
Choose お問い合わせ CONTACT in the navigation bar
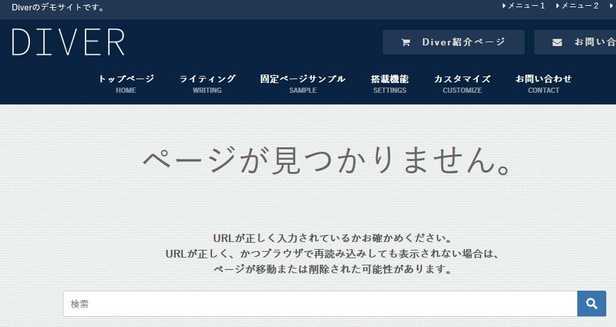point(543,84)
